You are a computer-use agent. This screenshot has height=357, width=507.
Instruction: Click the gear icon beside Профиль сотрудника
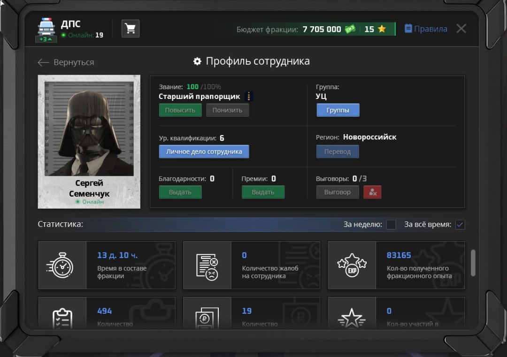197,61
